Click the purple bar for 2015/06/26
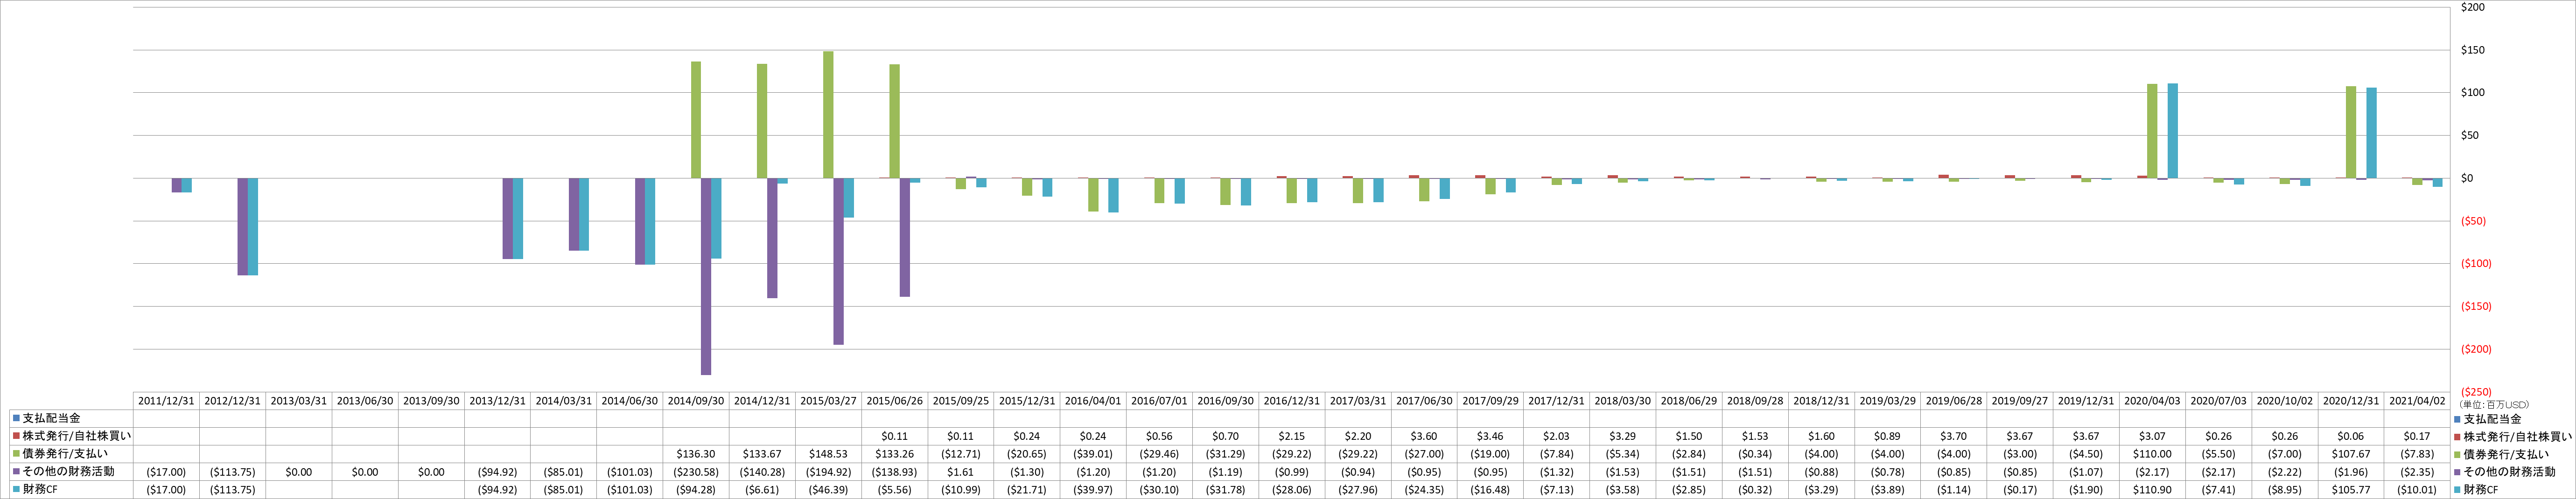 pos(904,238)
